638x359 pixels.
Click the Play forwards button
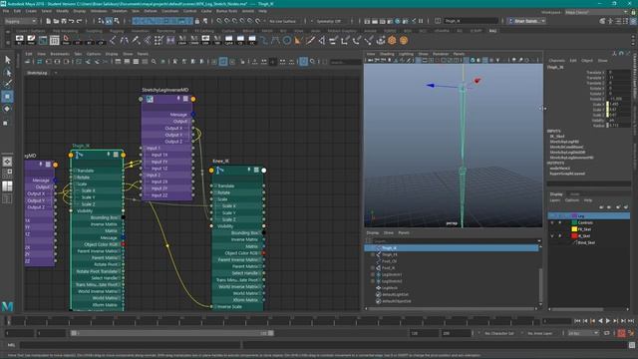coord(608,321)
